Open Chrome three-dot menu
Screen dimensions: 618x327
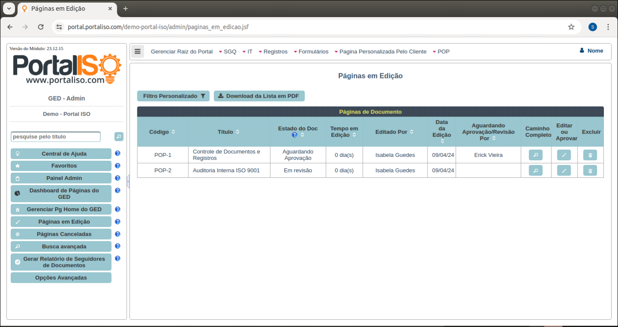[x=608, y=27]
